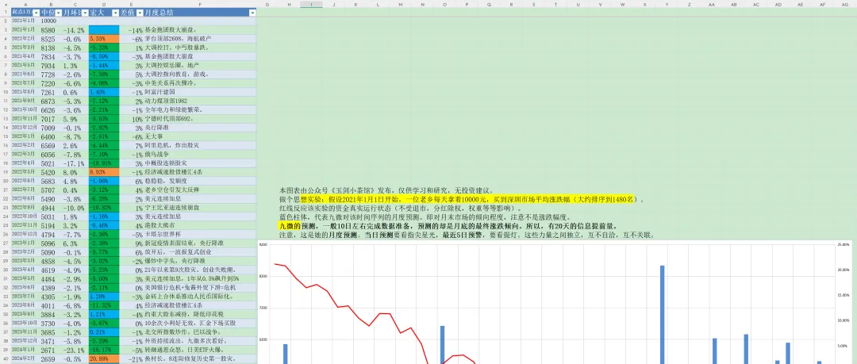Image resolution: width=857 pixels, height=364 pixels.
Task: Click text line starting 本图表由公众号
Action: tap(386, 190)
